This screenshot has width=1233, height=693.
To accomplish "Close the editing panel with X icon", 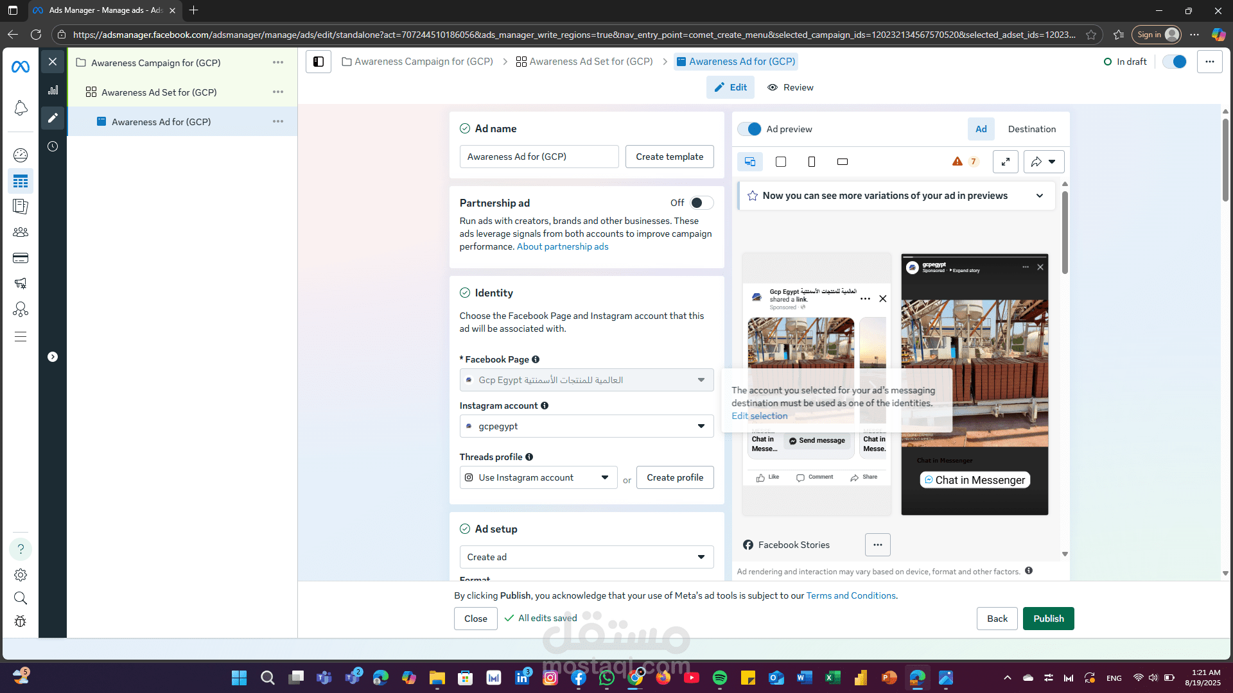I will [x=53, y=62].
